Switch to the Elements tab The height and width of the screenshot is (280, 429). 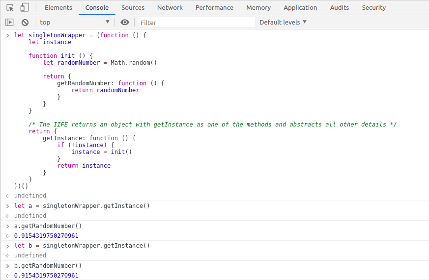[58, 8]
